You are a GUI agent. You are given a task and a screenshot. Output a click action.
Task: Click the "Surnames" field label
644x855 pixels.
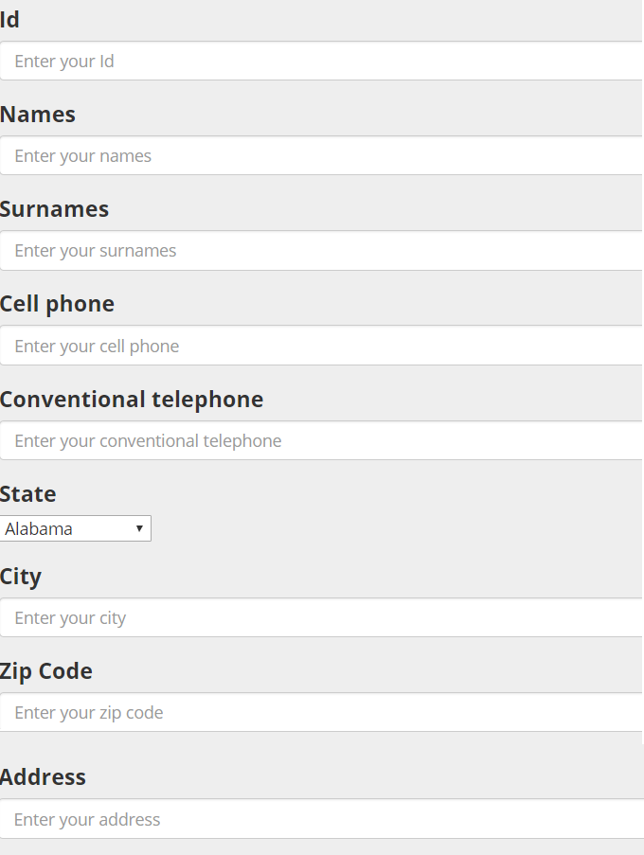[x=54, y=209]
